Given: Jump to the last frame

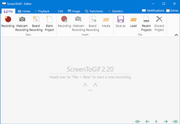Looking at the screenshot, I should click(175, 121).
